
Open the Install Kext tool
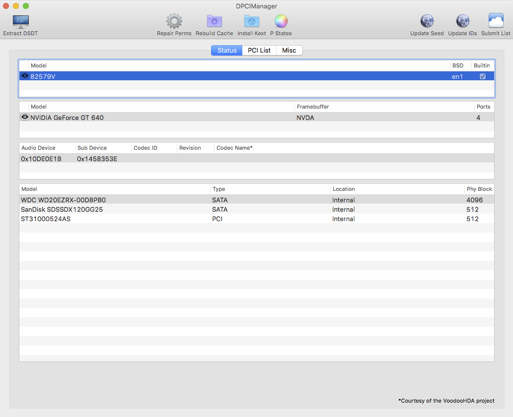pos(251,21)
